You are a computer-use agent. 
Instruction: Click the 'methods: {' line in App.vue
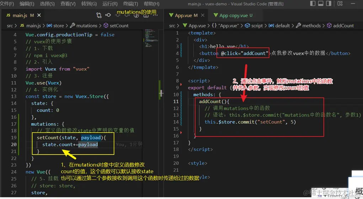pos(207,94)
